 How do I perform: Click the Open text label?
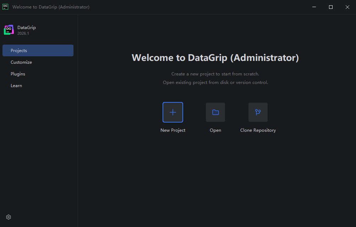[x=215, y=130]
